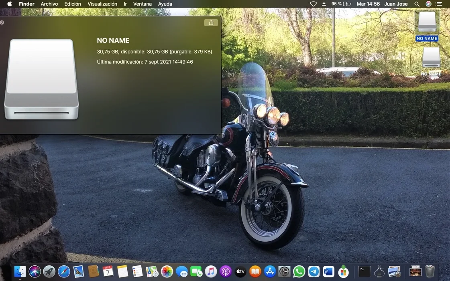The image size is (450, 281).
Task: Click the clock Mar 14:56
Action: [x=368, y=4]
